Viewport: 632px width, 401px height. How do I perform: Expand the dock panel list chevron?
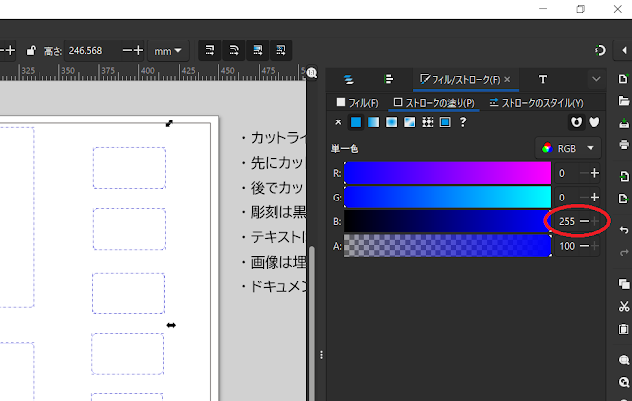[x=596, y=79]
